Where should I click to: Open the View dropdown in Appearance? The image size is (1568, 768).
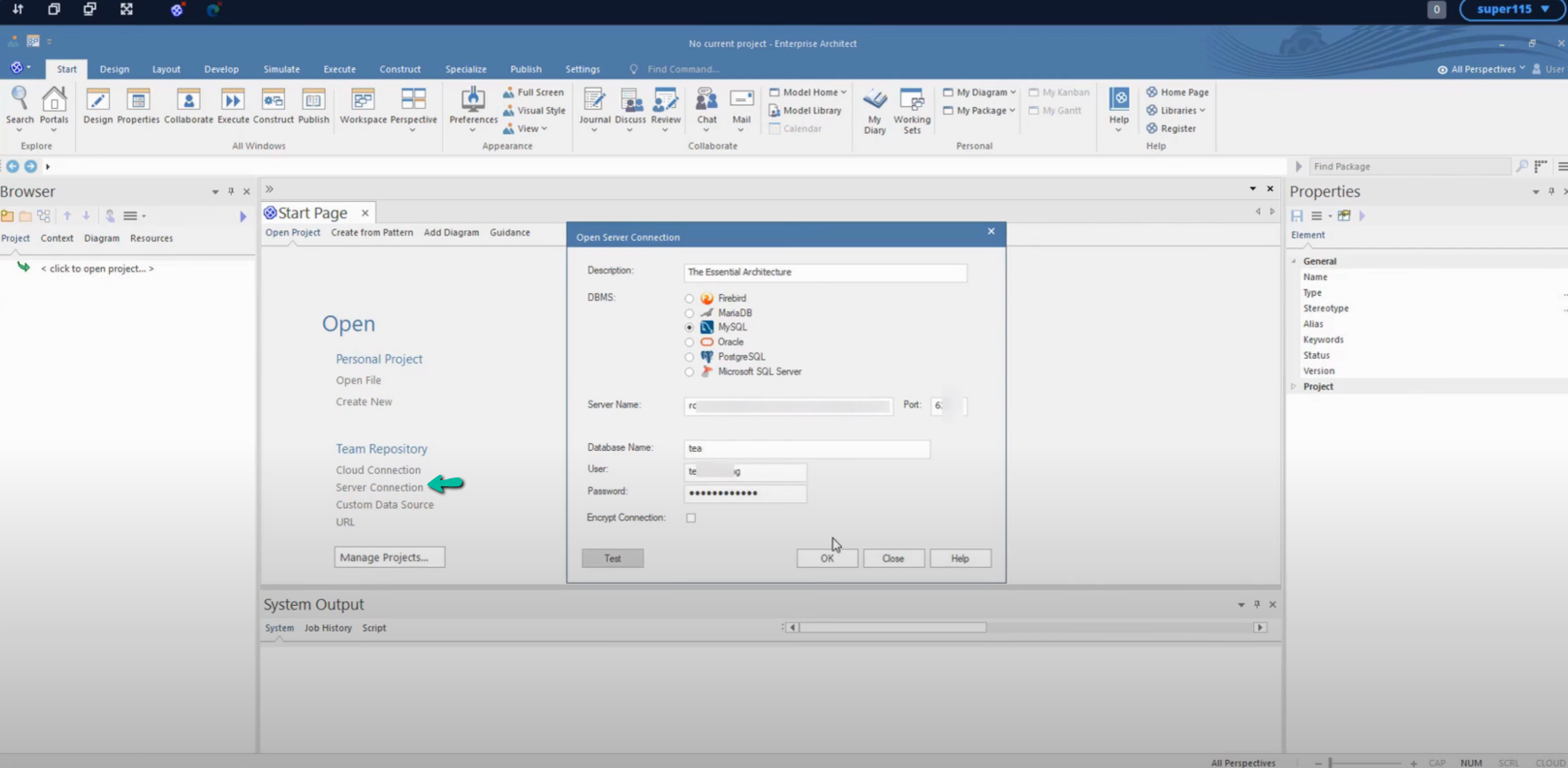[x=531, y=128]
